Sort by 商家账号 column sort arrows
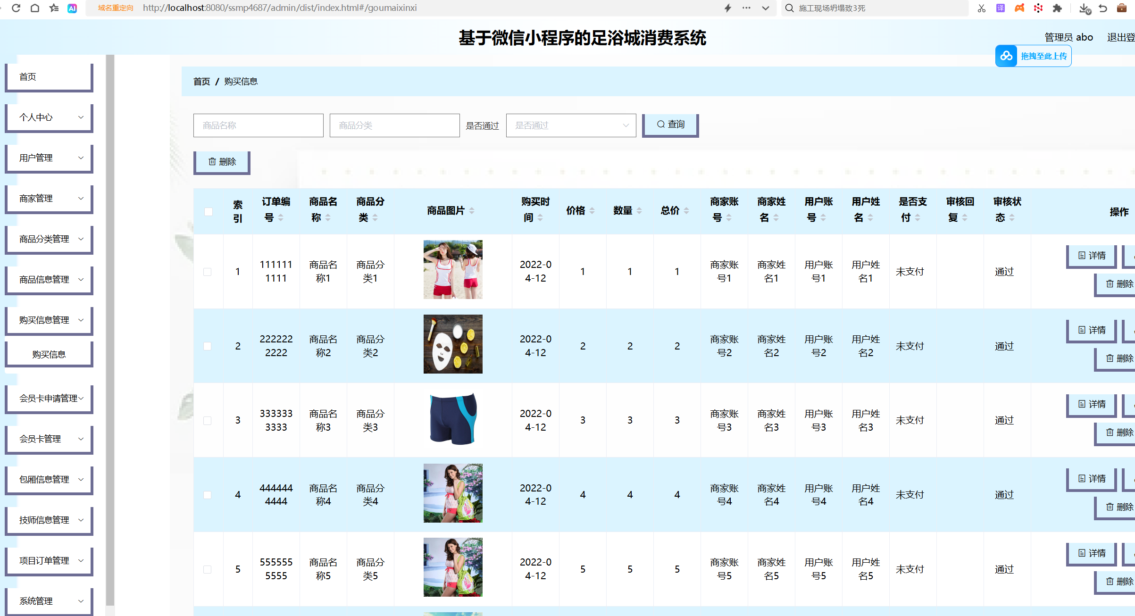1135x616 pixels. pyautogui.click(x=729, y=217)
